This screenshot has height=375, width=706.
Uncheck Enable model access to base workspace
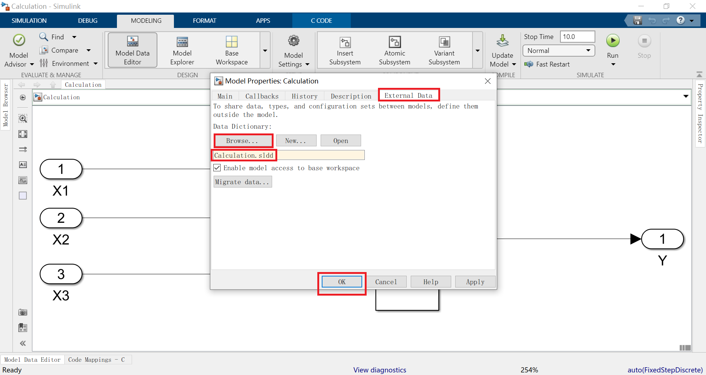217,168
